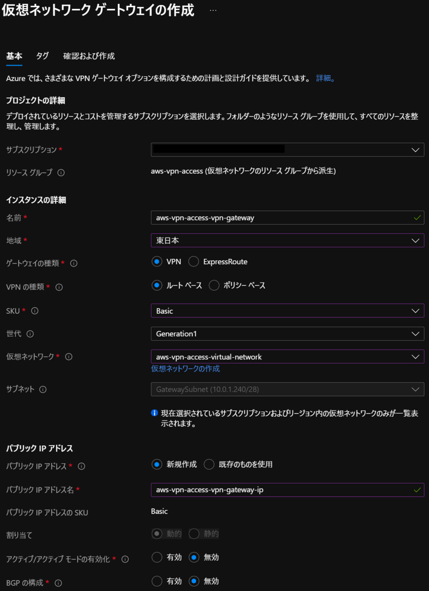The image size is (429, 591).
Task: Click the パブリック IP アドレス section heading
Action: 39,448
